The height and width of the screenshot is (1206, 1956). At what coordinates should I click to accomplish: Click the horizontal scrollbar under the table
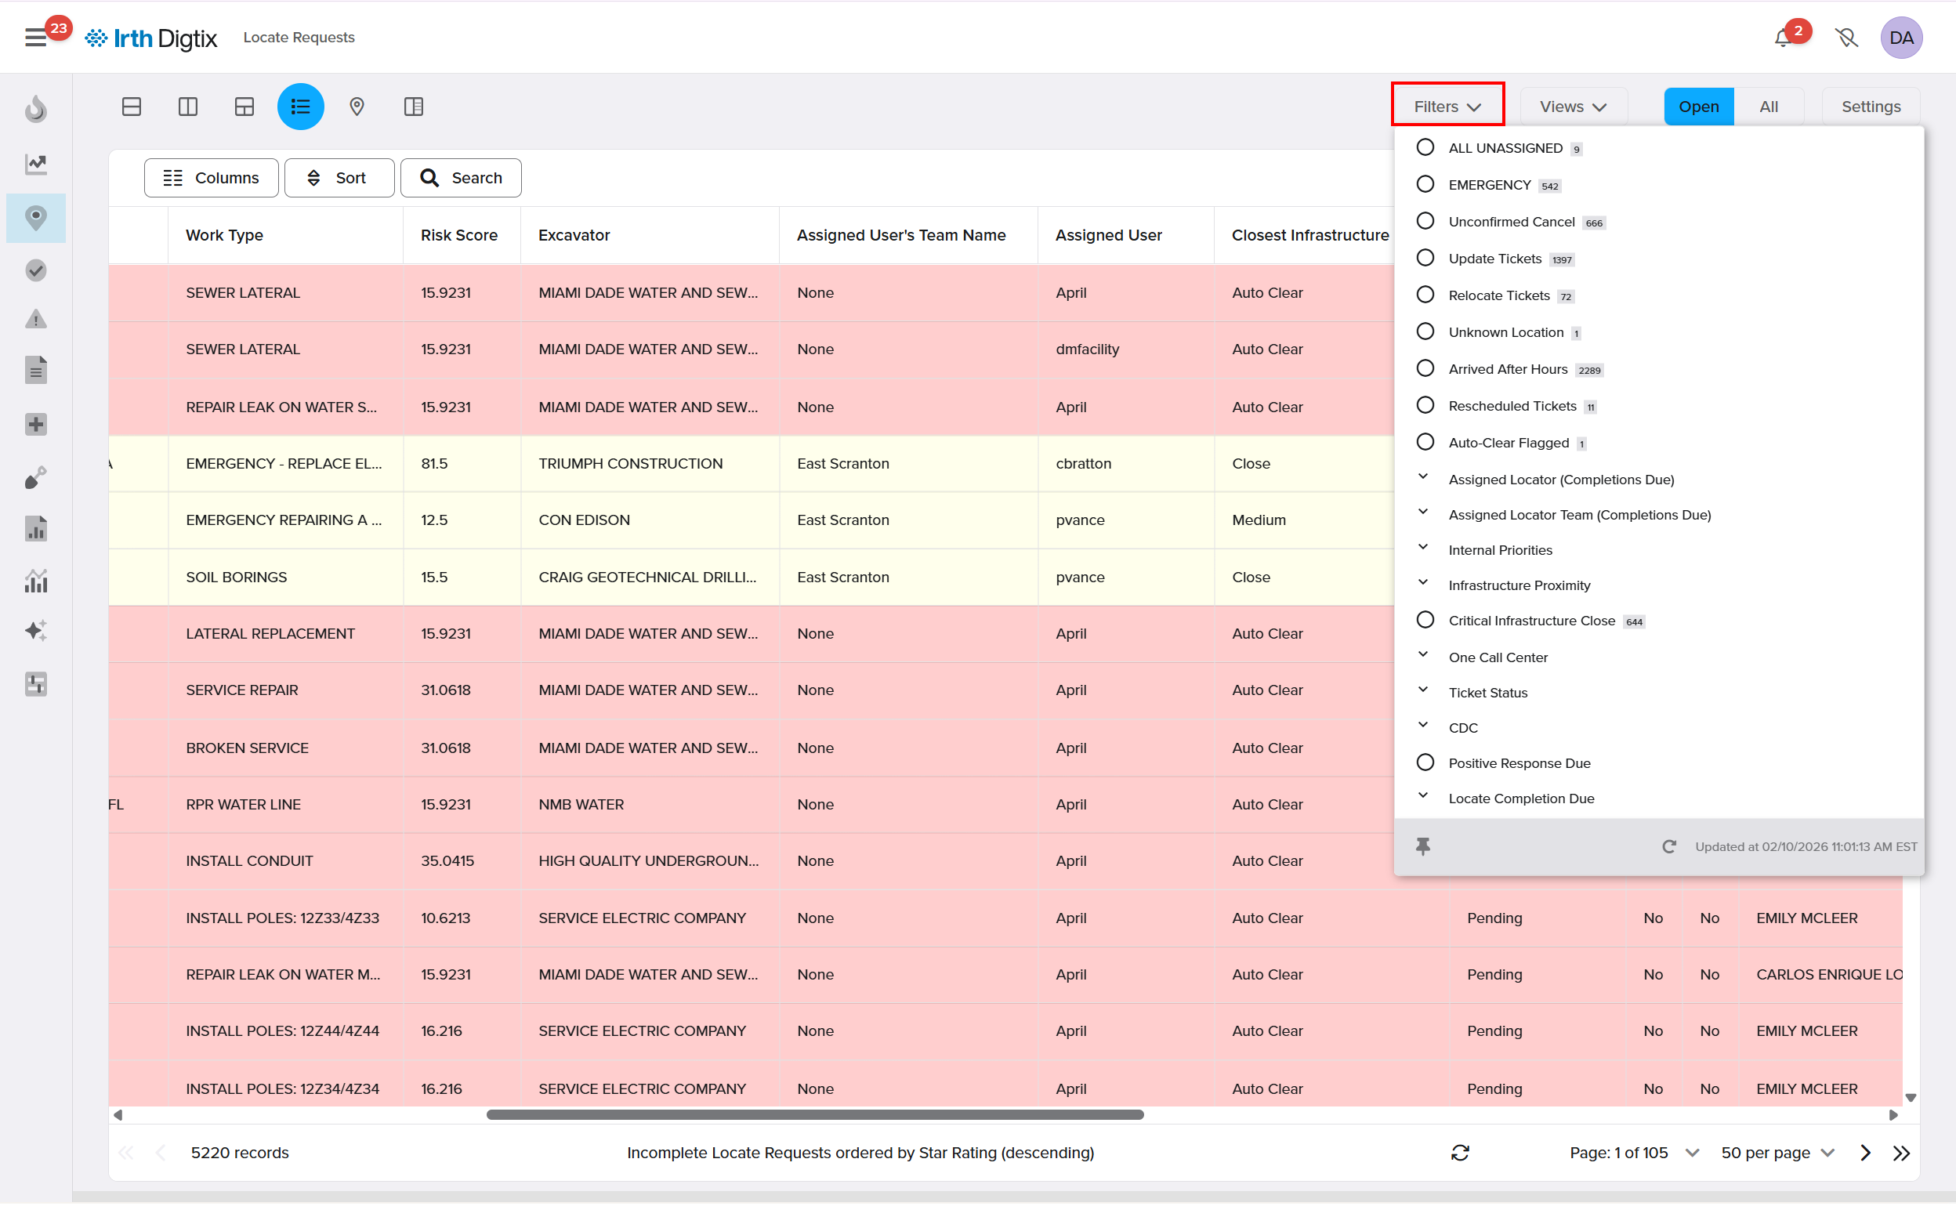click(814, 1114)
